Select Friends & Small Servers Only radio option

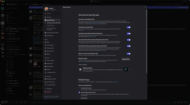79,93
